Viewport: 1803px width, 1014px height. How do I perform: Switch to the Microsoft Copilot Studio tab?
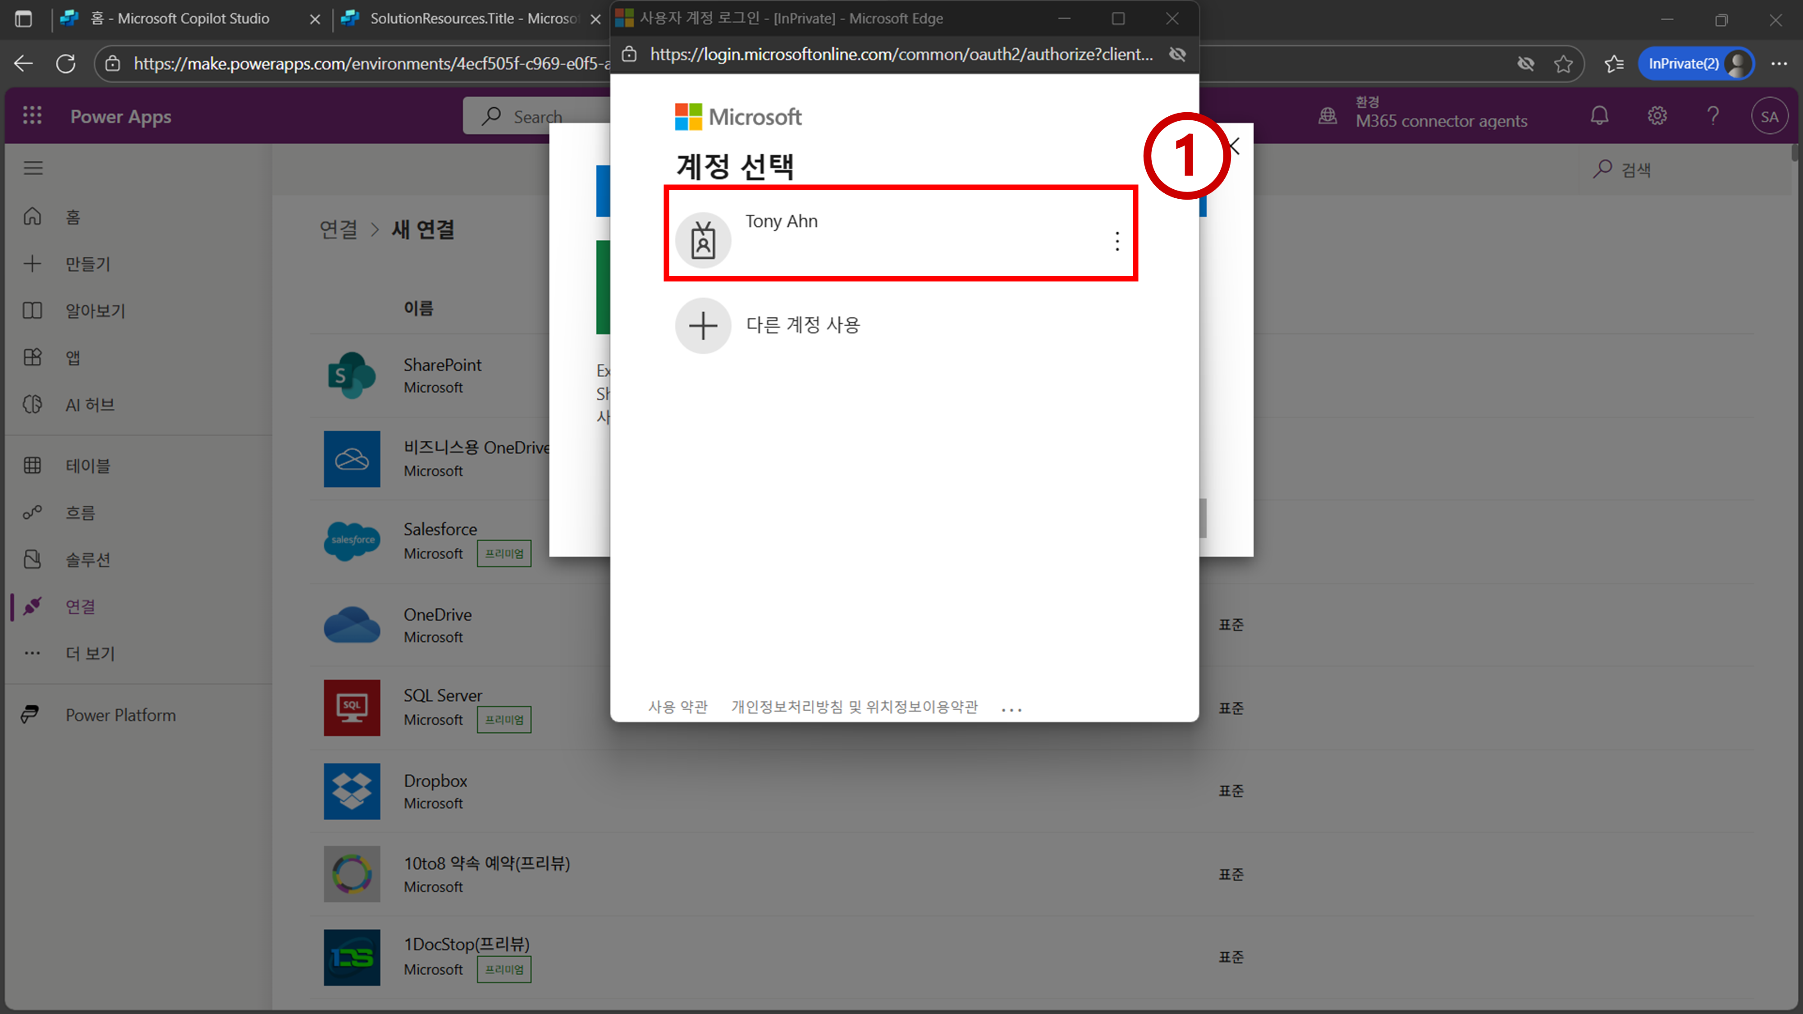(179, 19)
